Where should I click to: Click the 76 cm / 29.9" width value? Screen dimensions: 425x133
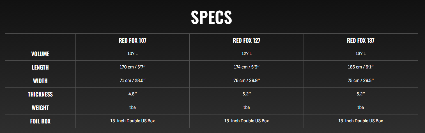(x=246, y=81)
